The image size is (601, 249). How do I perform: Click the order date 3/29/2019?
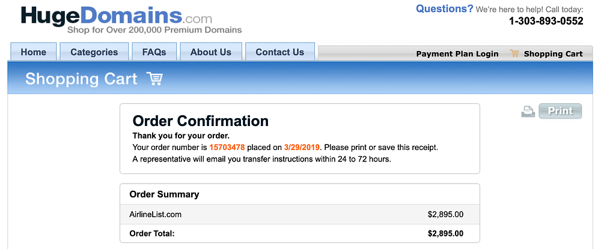[302, 147]
